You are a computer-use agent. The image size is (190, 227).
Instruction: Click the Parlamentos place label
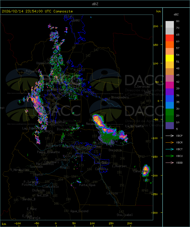coord(45,164)
